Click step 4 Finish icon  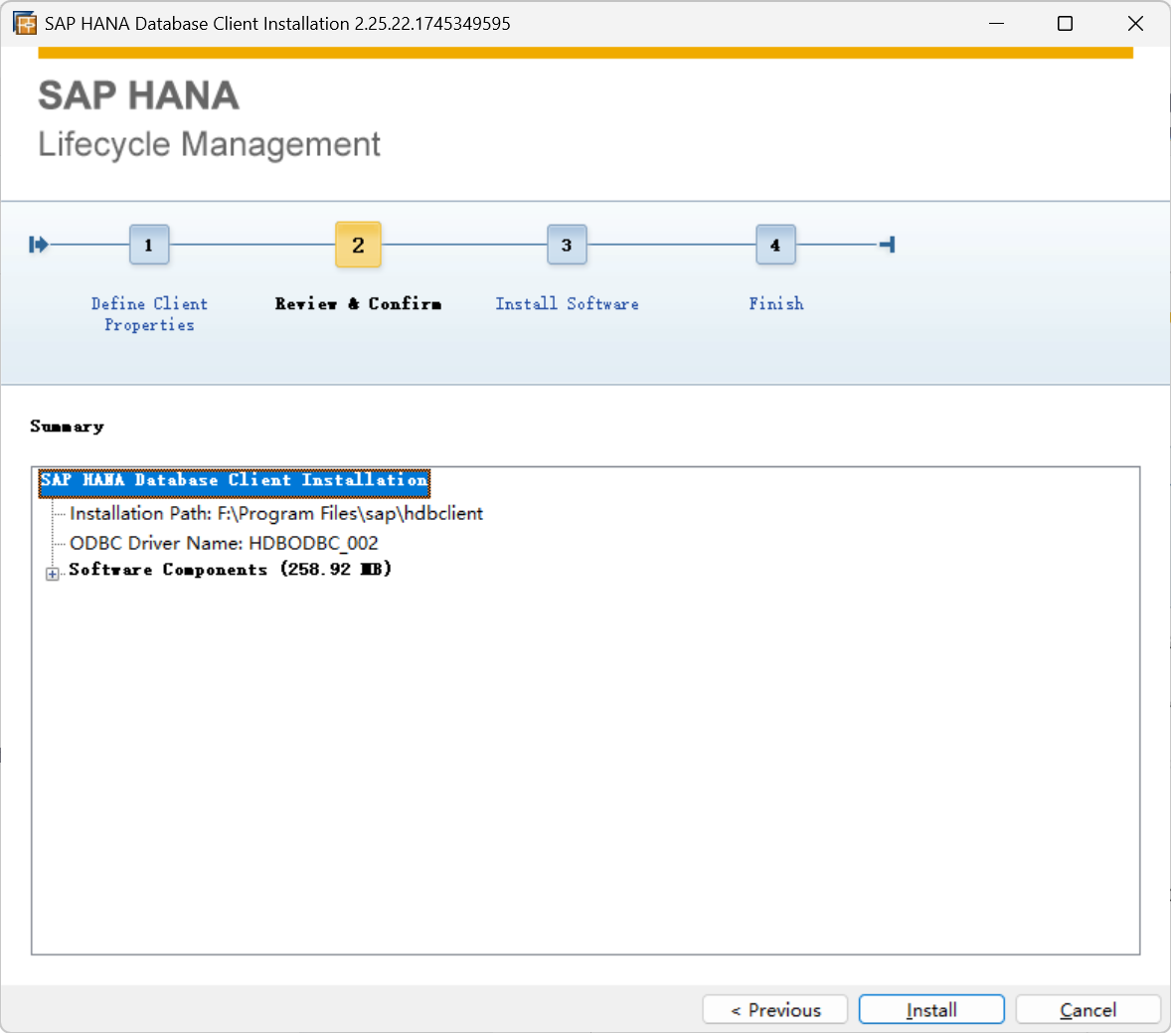(x=775, y=245)
